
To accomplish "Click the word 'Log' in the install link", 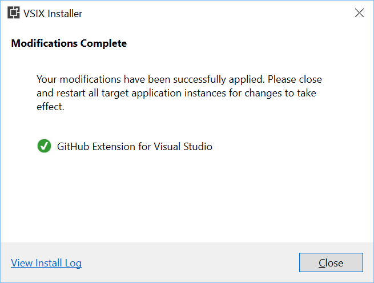I will click(x=73, y=263).
